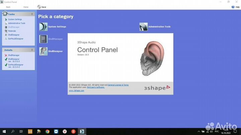Open System Settings category icon
The height and width of the screenshot is (135, 241).
click(x=43, y=27)
